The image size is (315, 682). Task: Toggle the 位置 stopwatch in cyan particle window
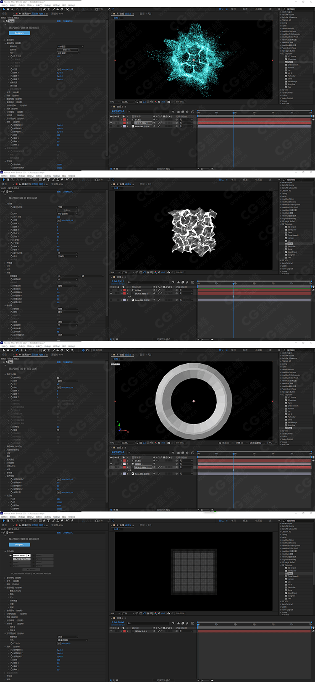click(x=11, y=69)
